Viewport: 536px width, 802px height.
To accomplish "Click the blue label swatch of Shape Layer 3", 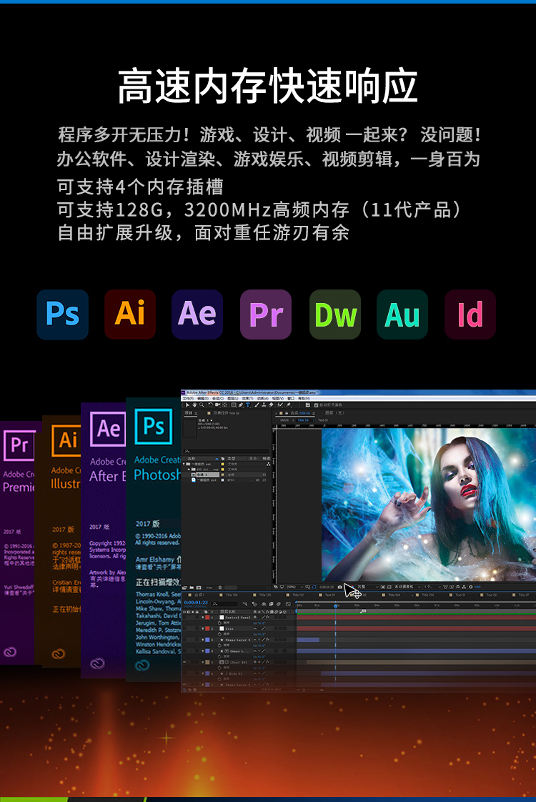I will click(207, 640).
